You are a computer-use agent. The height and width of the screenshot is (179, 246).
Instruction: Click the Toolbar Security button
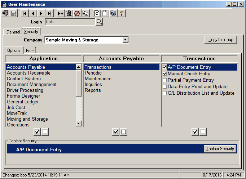220,149
